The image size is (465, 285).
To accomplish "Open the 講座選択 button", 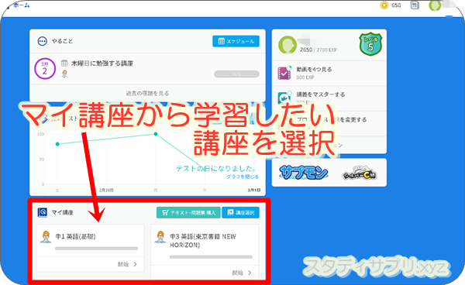I will point(240,212).
